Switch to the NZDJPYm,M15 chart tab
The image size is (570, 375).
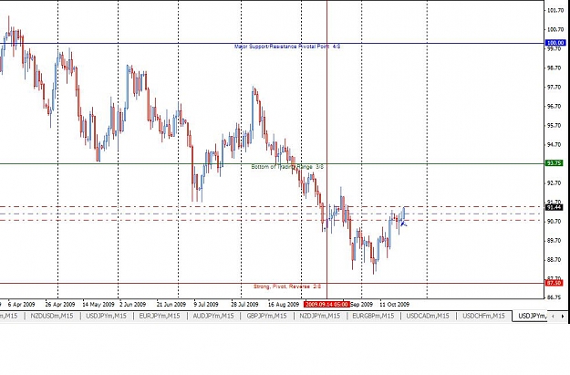pos(320,316)
